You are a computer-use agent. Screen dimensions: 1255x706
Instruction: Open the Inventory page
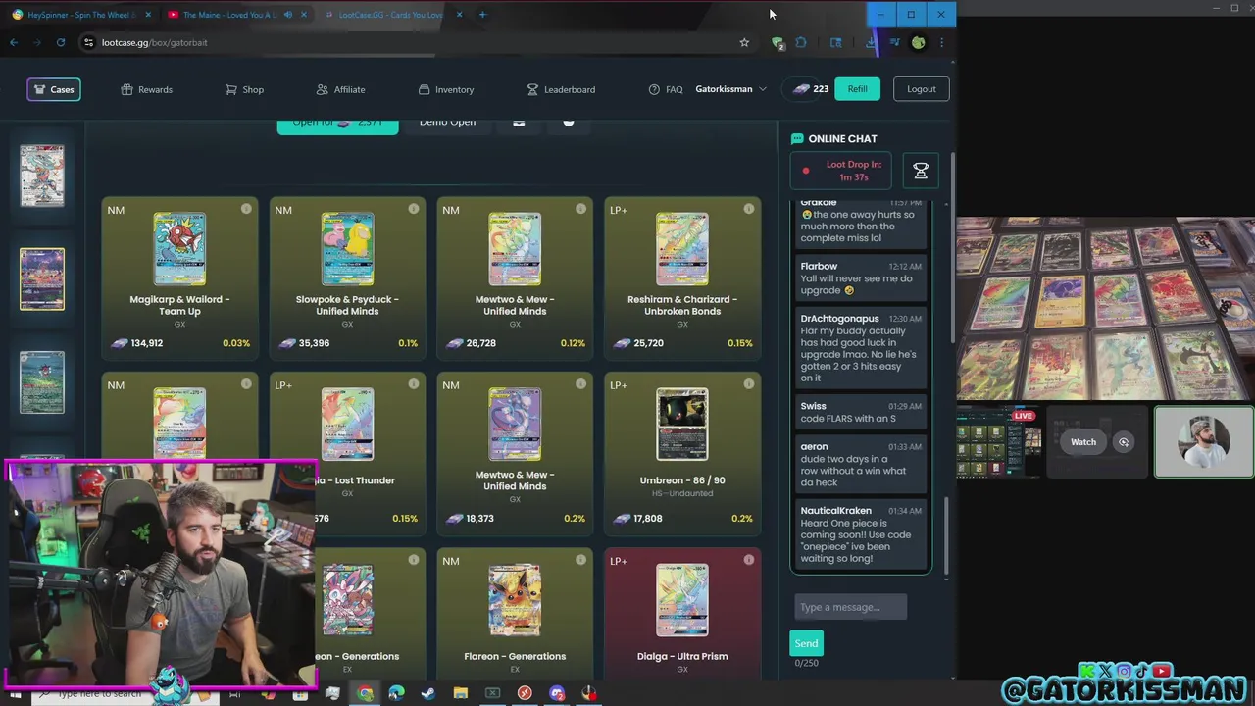tap(446, 89)
